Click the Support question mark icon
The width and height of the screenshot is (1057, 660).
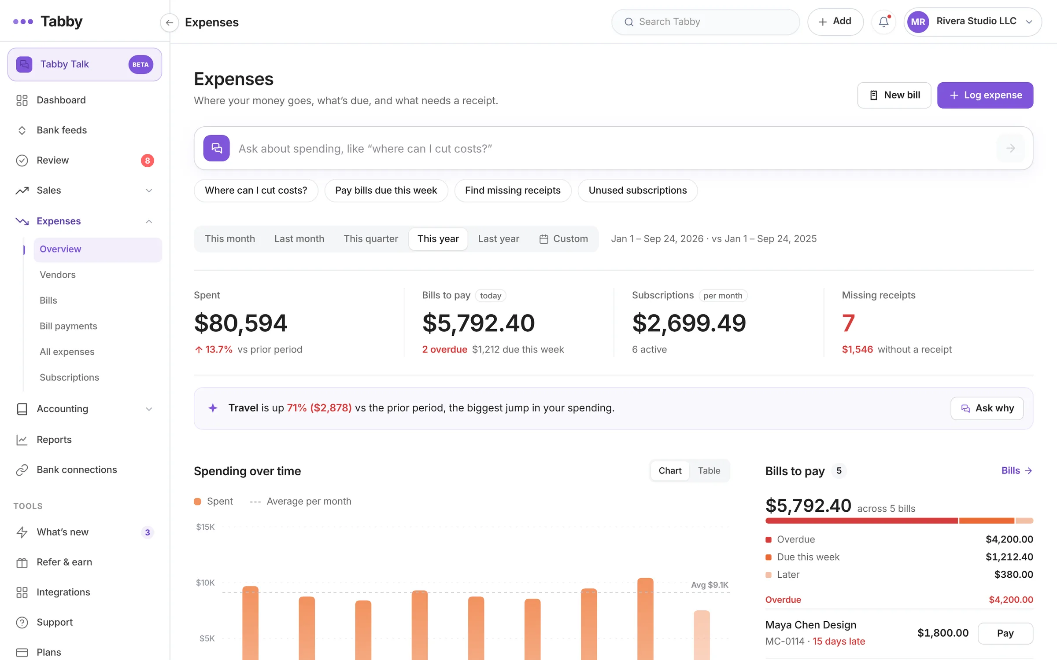click(22, 623)
